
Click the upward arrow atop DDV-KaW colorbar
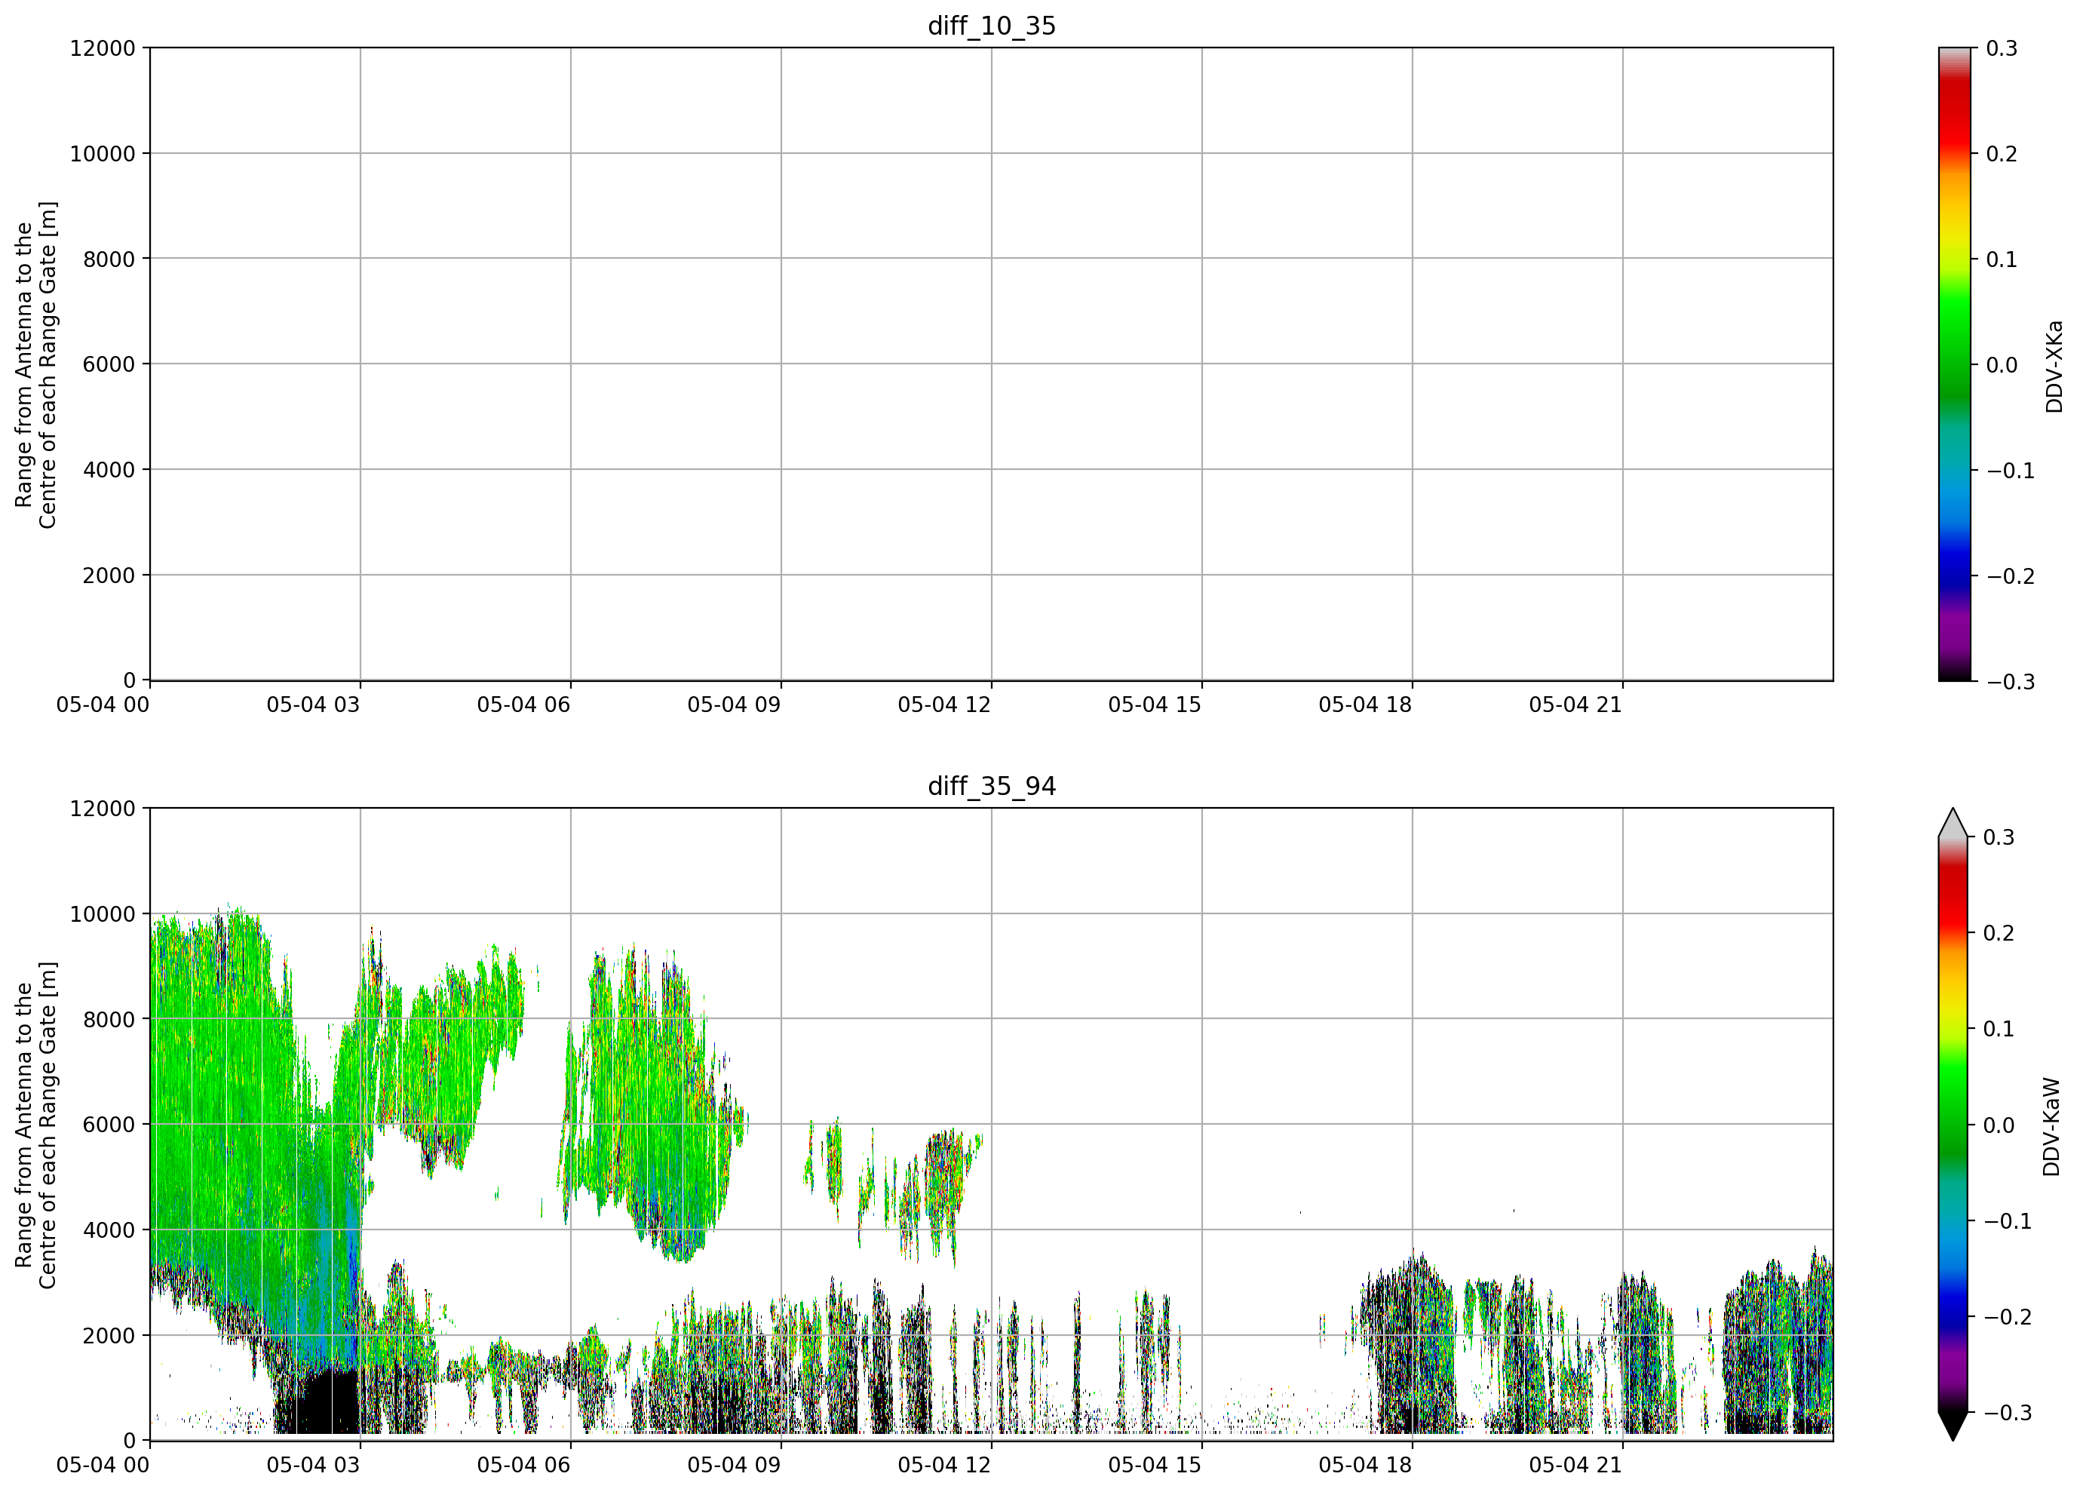[x=1953, y=823]
